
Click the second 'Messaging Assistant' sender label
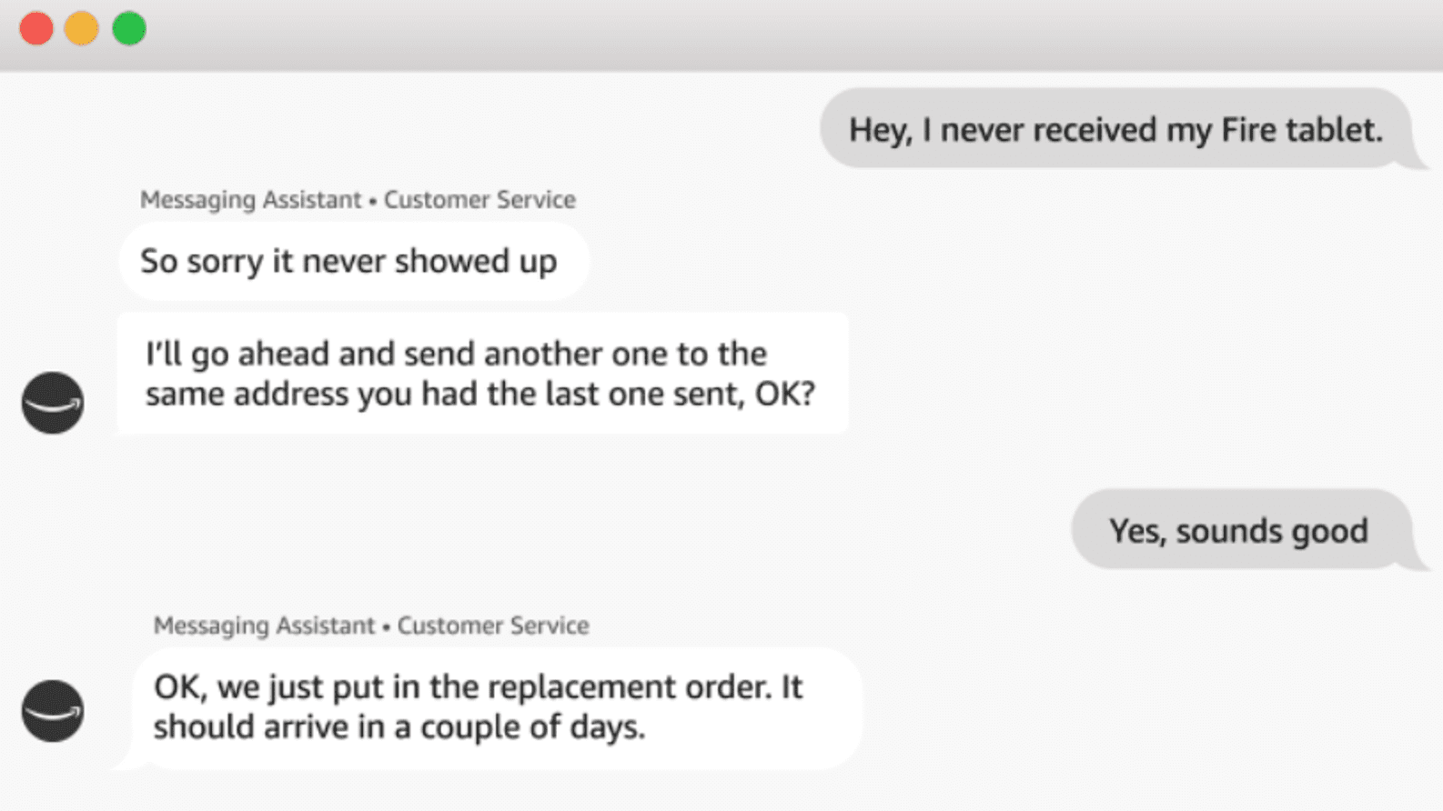[x=265, y=626]
